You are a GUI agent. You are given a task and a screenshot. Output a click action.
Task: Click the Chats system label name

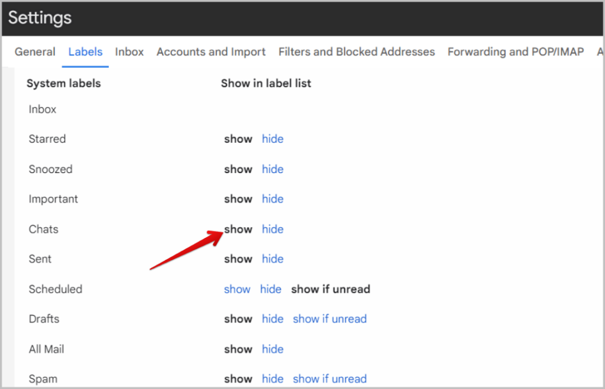(44, 230)
